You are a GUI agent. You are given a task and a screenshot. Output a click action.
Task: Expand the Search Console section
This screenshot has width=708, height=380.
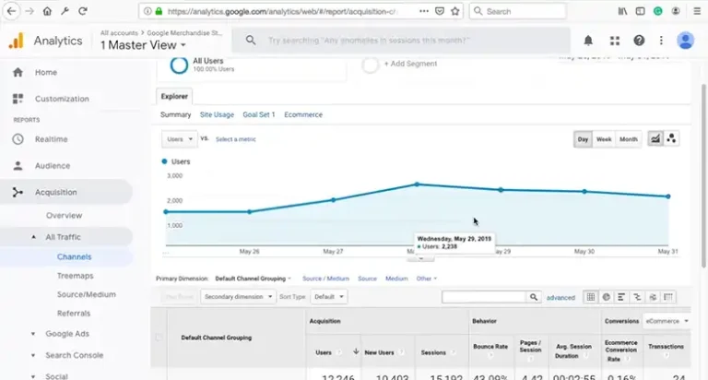[33, 355]
